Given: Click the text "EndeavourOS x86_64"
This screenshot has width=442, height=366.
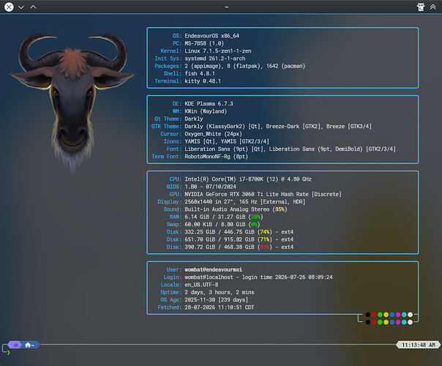Looking at the screenshot, I should point(211,36).
